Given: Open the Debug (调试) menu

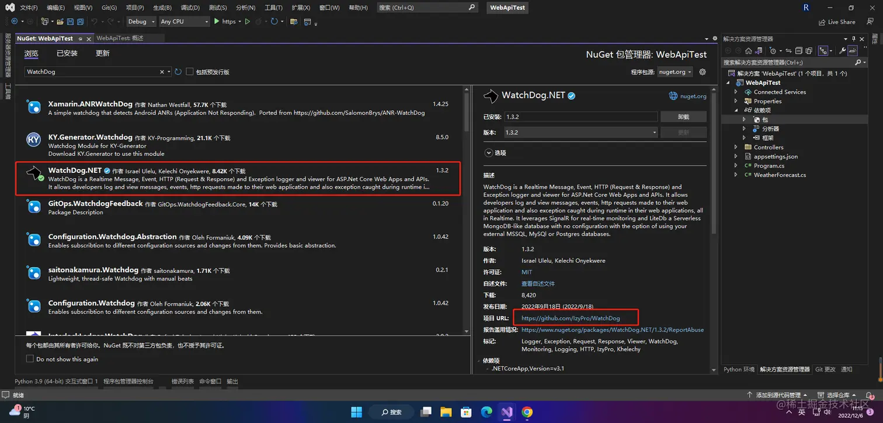Looking at the screenshot, I should (190, 8).
